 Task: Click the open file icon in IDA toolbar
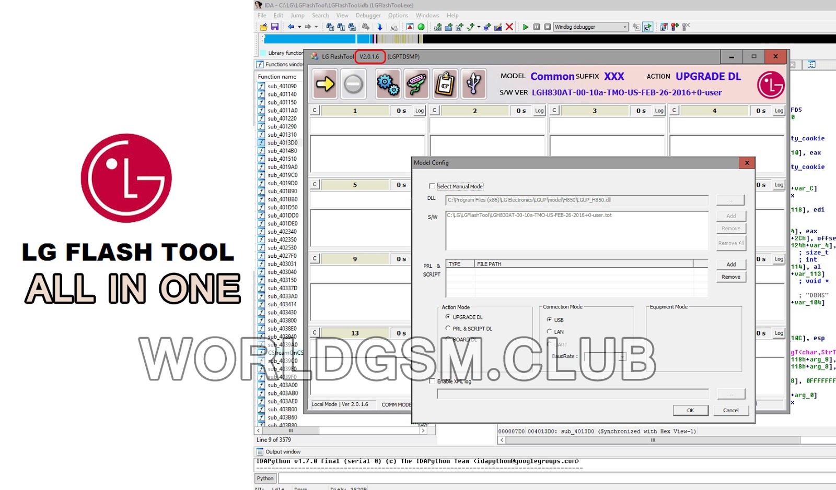(263, 27)
